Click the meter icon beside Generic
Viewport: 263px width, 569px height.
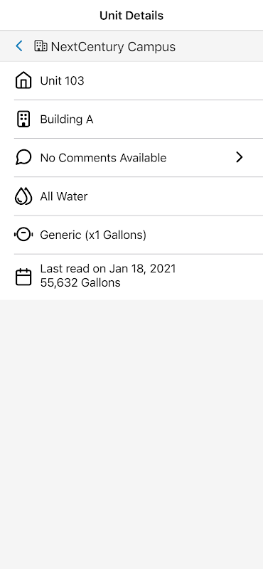point(23,235)
